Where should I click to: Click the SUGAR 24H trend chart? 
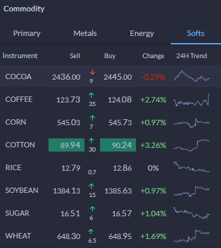click(192, 213)
